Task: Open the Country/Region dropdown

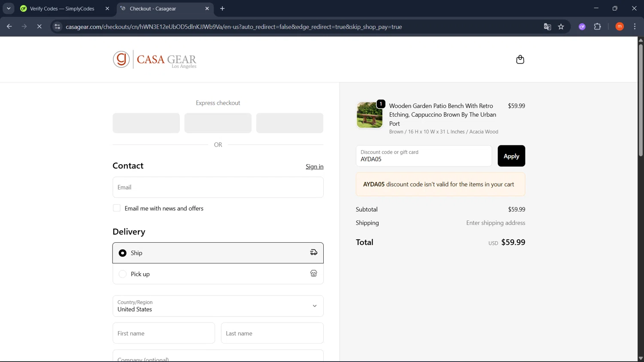Action: tap(218, 306)
